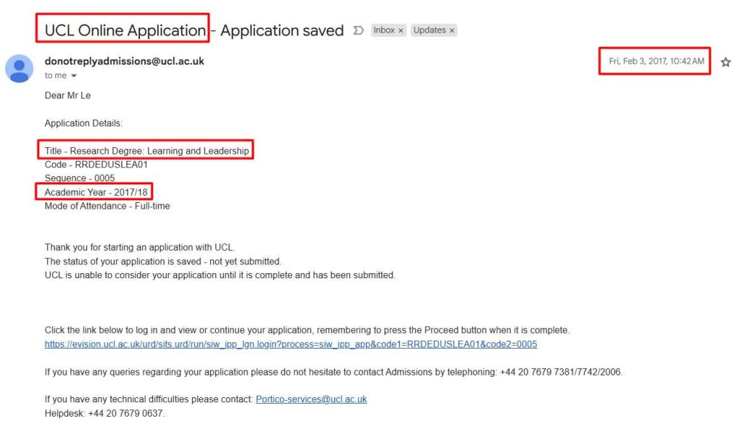This screenshot has width=742, height=429.
Task: Toggle the importance marker beside the subject
Action: [x=358, y=30]
